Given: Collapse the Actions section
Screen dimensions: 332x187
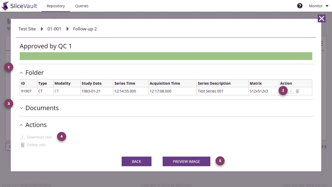Looking at the screenshot, I should 21,125.
